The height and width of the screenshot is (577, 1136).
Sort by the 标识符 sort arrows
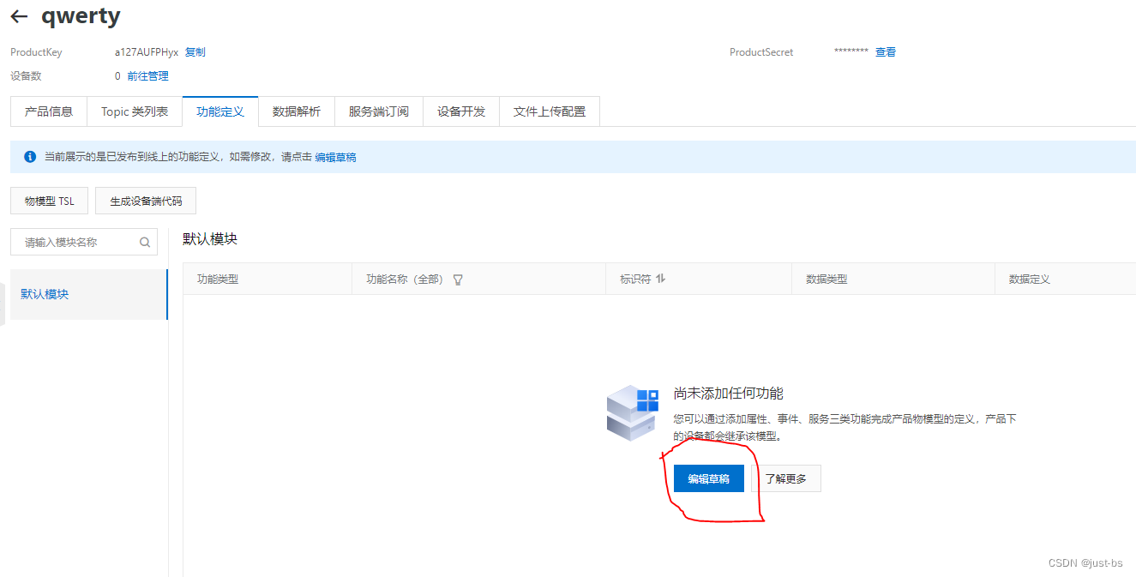(x=660, y=279)
